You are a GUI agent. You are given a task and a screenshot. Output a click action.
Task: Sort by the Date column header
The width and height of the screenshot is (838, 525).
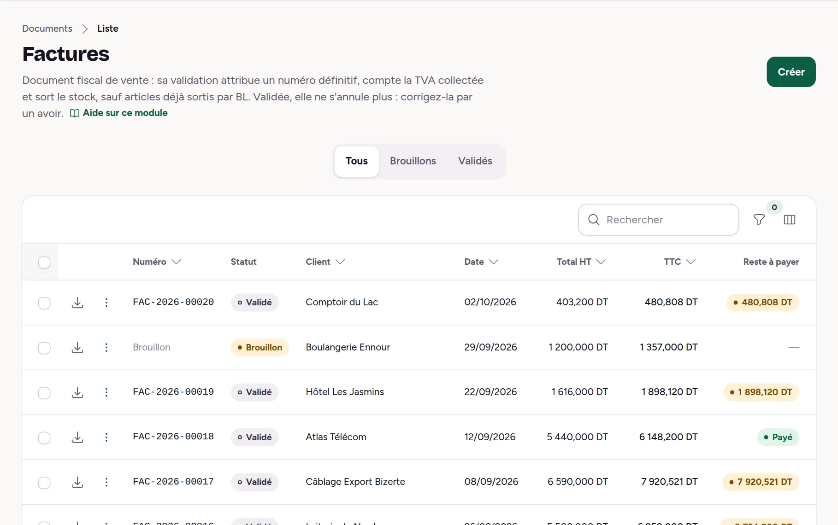[x=481, y=262]
